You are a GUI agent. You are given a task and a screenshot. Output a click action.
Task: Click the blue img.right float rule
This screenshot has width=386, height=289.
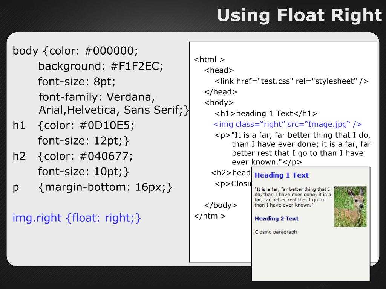(77, 218)
